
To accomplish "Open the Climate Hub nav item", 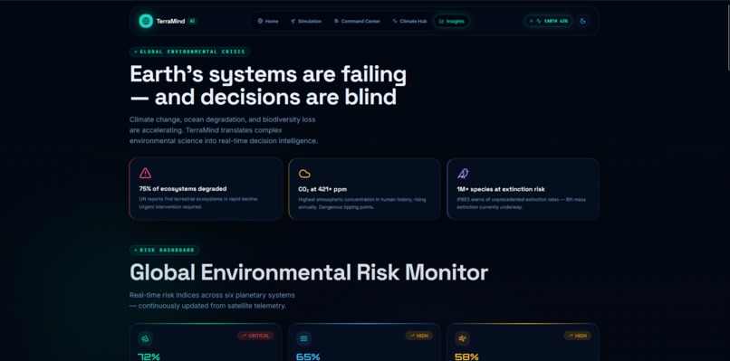I will click(409, 22).
